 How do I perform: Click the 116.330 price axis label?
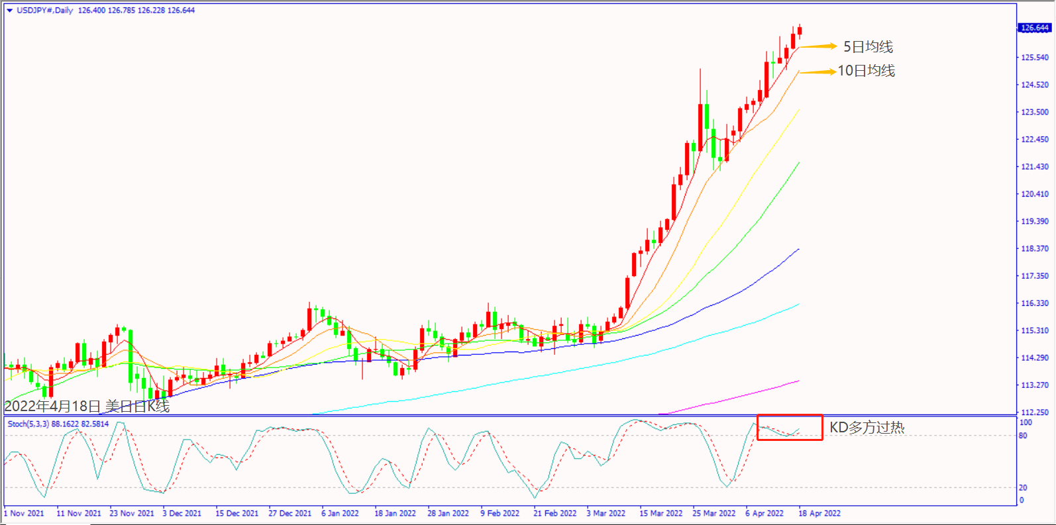pos(1035,303)
